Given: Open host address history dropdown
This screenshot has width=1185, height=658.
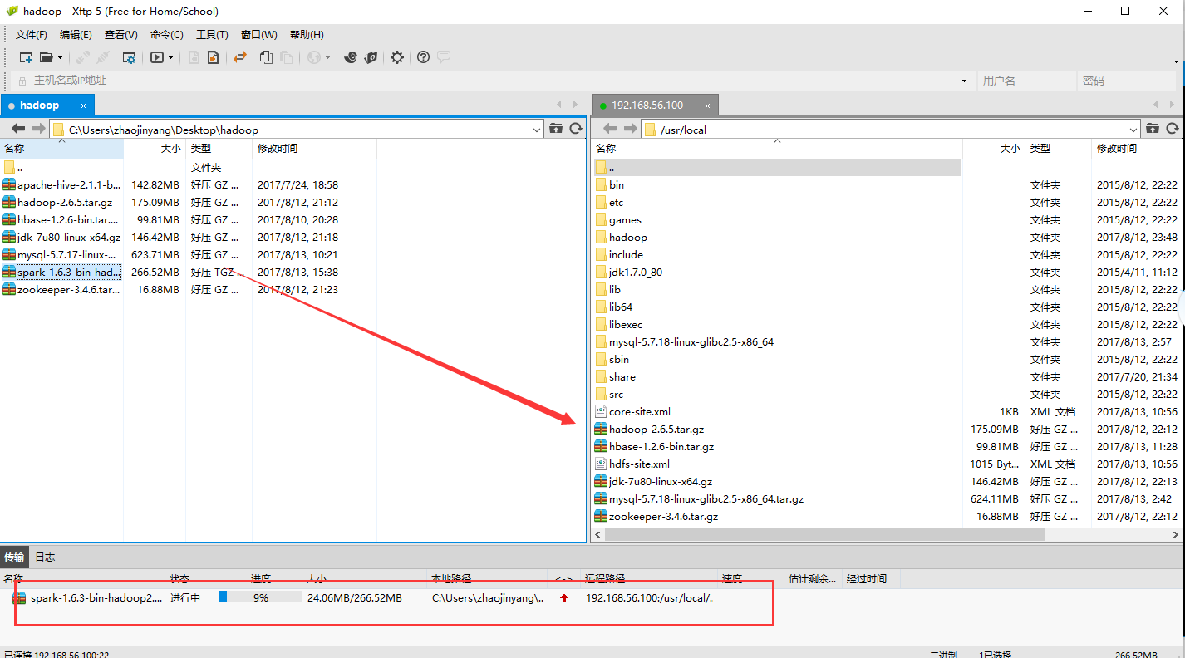Looking at the screenshot, I should click(965, 81).
